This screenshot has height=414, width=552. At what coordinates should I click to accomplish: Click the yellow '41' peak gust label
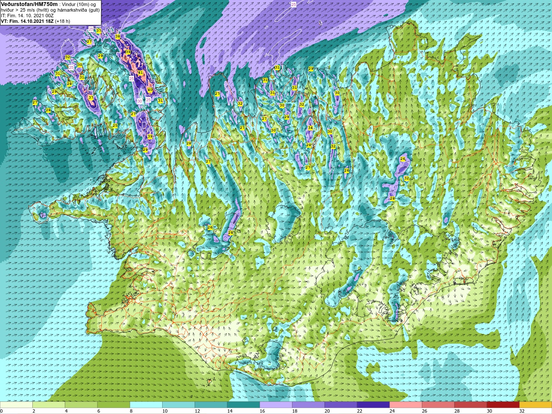[x=140, y=73]
